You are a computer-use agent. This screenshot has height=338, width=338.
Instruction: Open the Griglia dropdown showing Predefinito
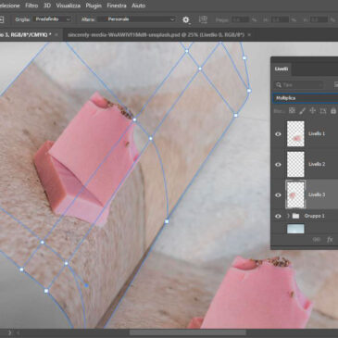pyautogui.click(x=52, y=19)
